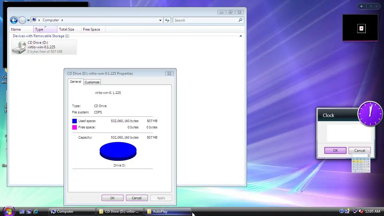This screenshot has height=216, width=384.
Task: Click Show Desktop quick launch icon
Action: 22,211
